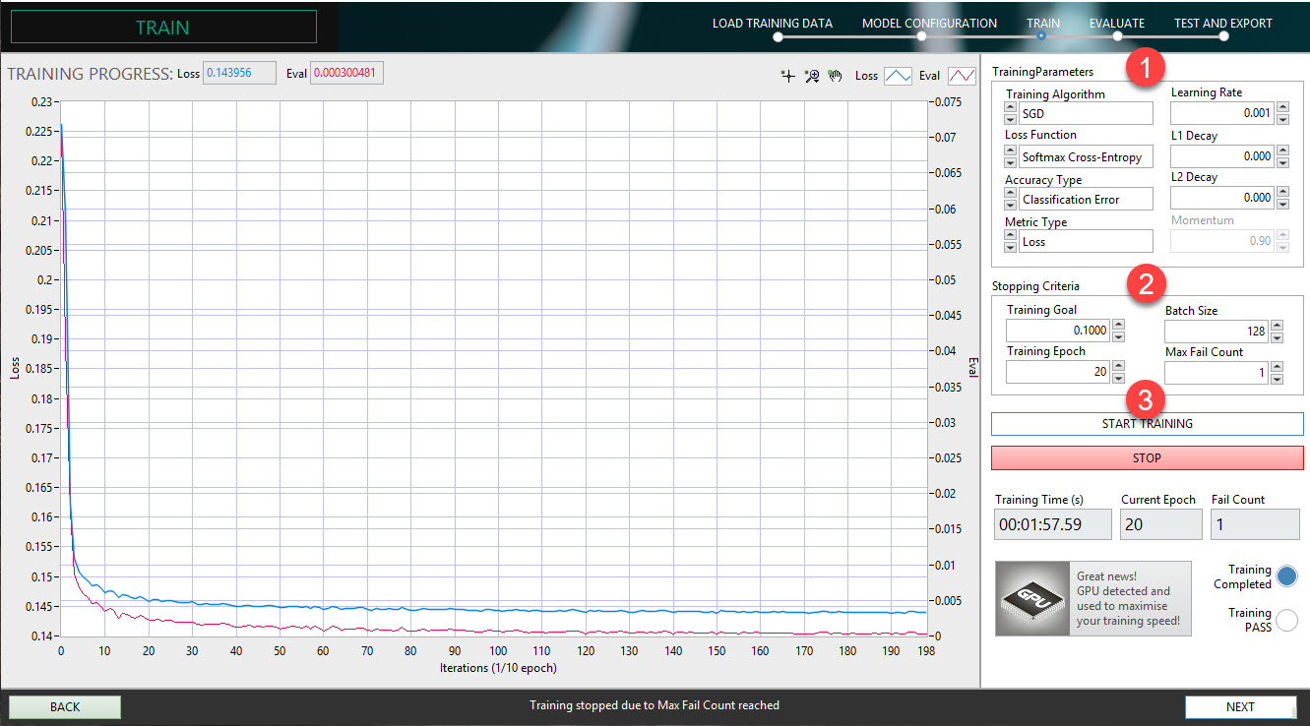Screen dimensions: 1310x726
Task: Click the blue Loss plot legend icon
Action: pyautogui.click(x=898, y=76)
